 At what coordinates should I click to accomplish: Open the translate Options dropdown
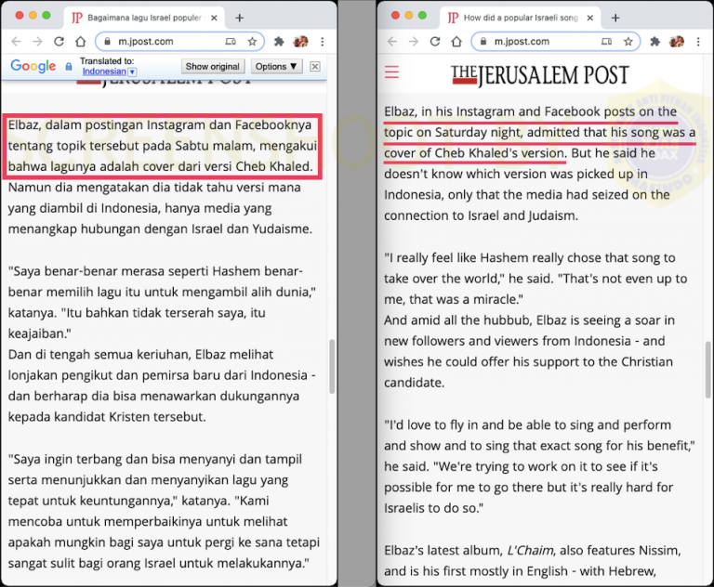[x=276, y=67]
